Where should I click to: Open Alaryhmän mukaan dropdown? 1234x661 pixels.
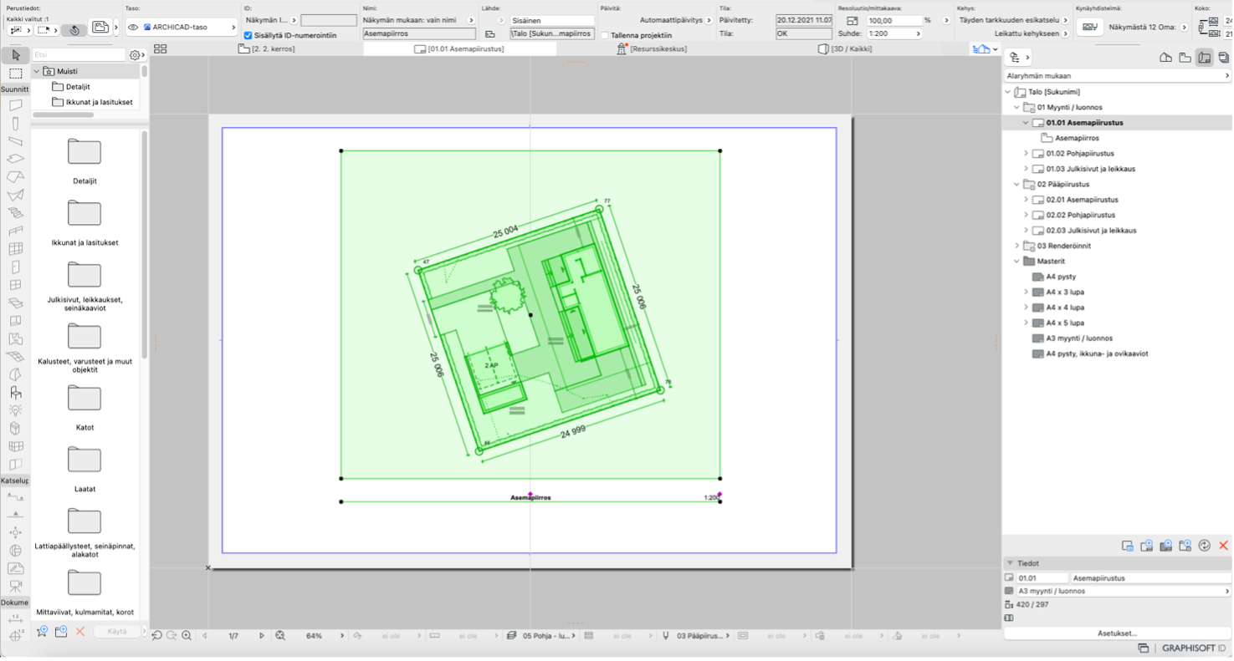pos(1117,76)
